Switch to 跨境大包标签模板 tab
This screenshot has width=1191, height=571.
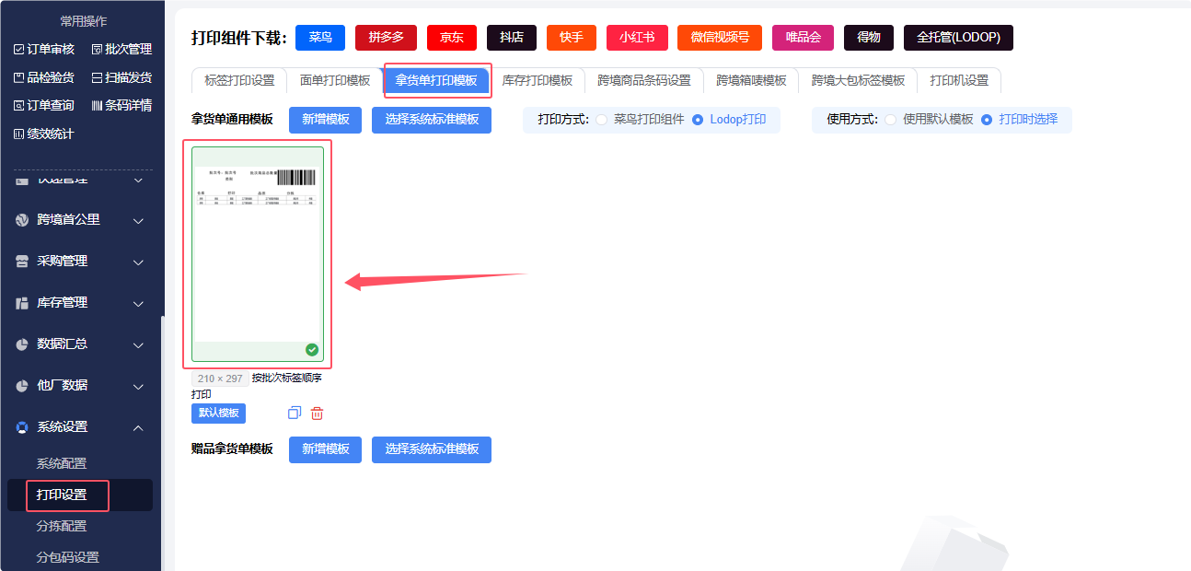[858, 81]
